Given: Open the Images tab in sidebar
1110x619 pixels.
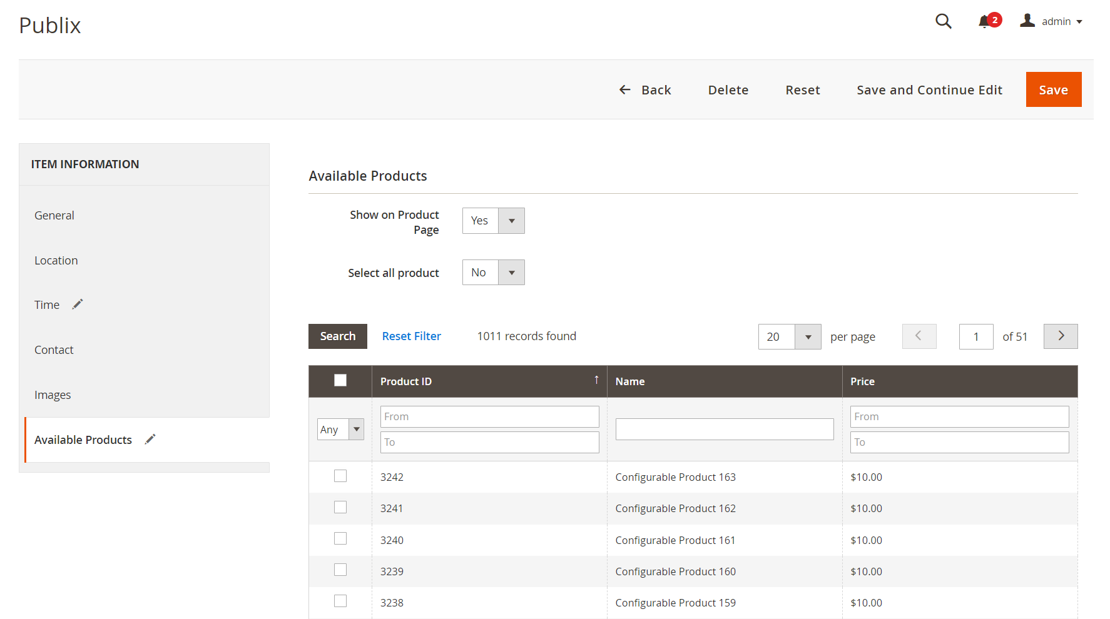Looking at the screenshot, I should pos(53,395).
